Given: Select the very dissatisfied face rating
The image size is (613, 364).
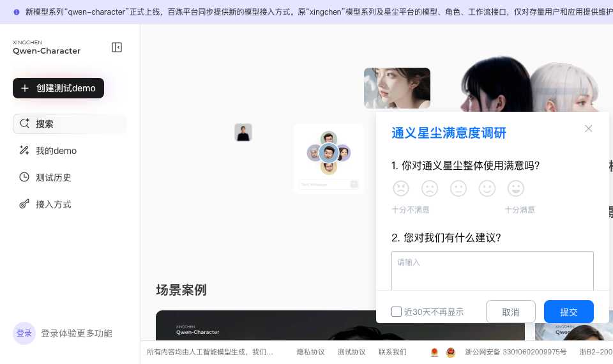Looking at the screenshot, I should (x=401, y=188).
